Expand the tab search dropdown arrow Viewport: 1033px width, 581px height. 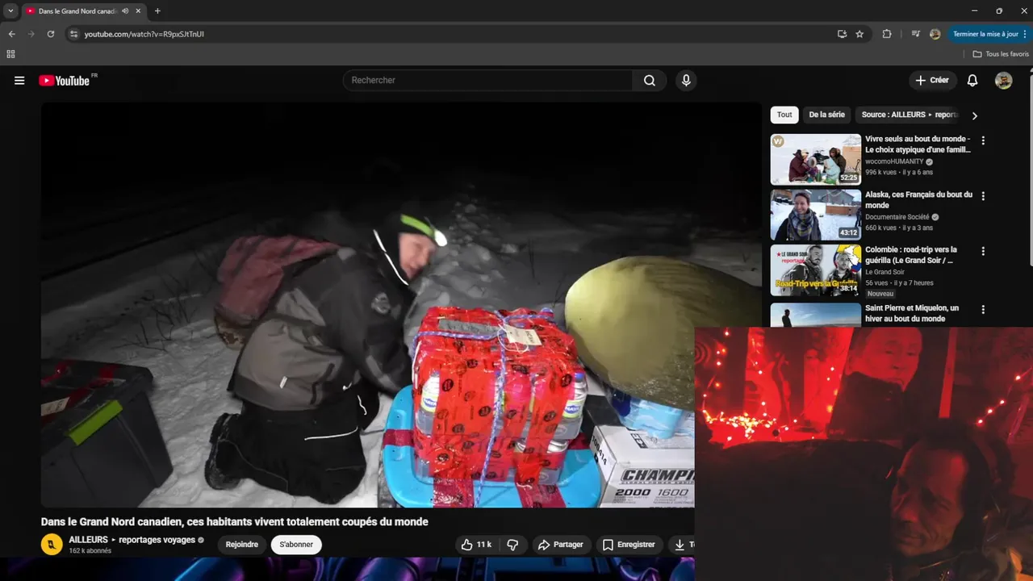point(10,11)
